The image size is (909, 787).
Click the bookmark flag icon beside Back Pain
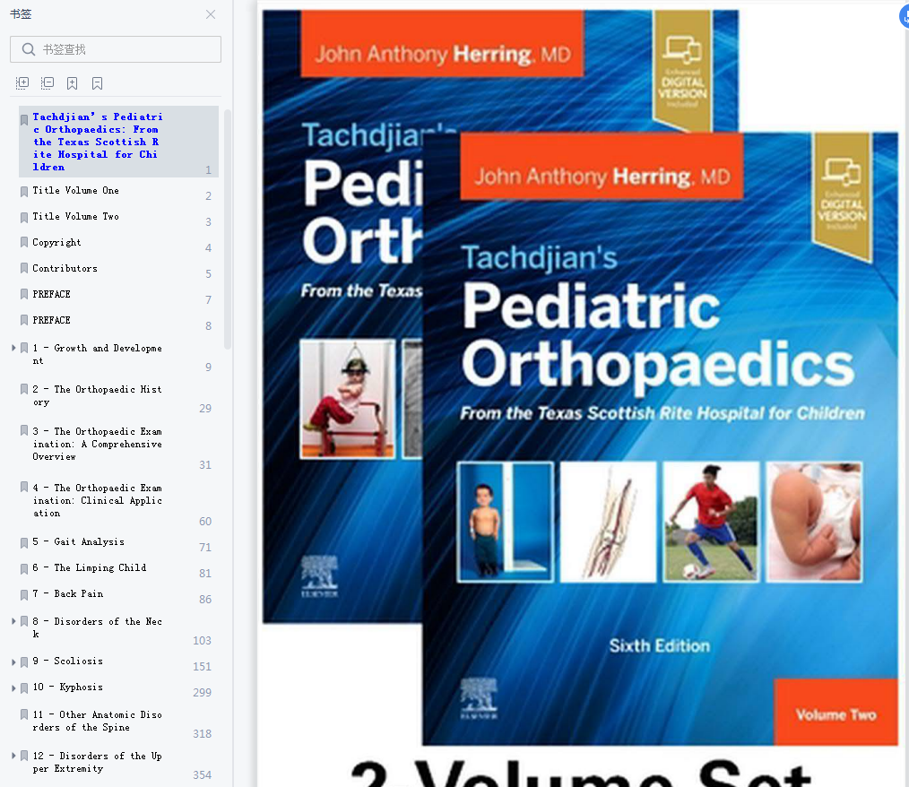pyautogui.click(x=24, y=595)
